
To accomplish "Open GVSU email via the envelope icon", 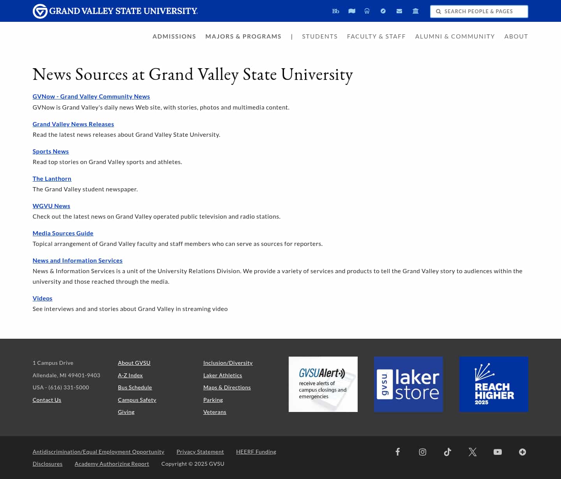I will 399,11.
